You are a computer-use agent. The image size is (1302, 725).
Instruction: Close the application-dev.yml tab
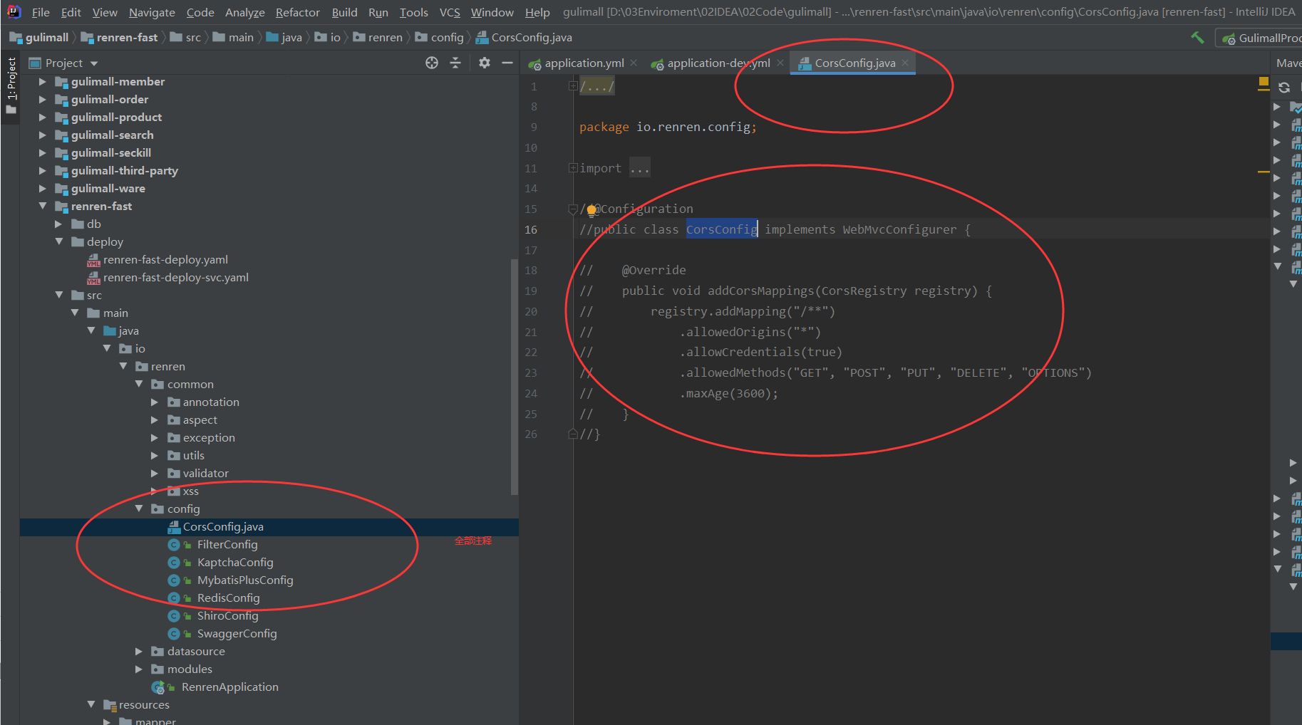(780, 63)
